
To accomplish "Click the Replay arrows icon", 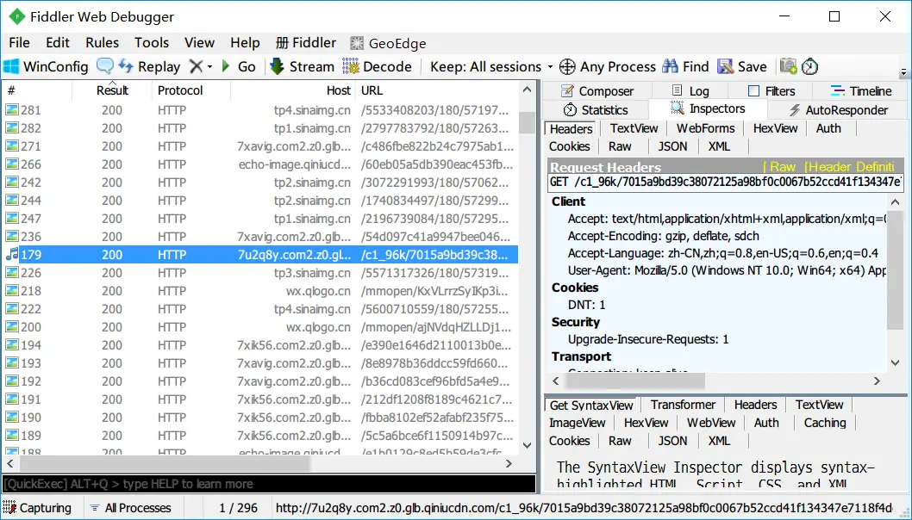I will point(126,66).
